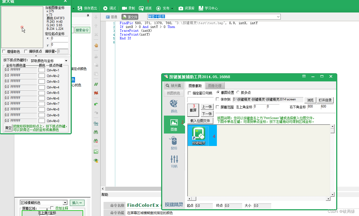The image size is (359, 216).
Task: Click the collapse arrow bar in magnifier window
Action: click(x=36, y=56)
